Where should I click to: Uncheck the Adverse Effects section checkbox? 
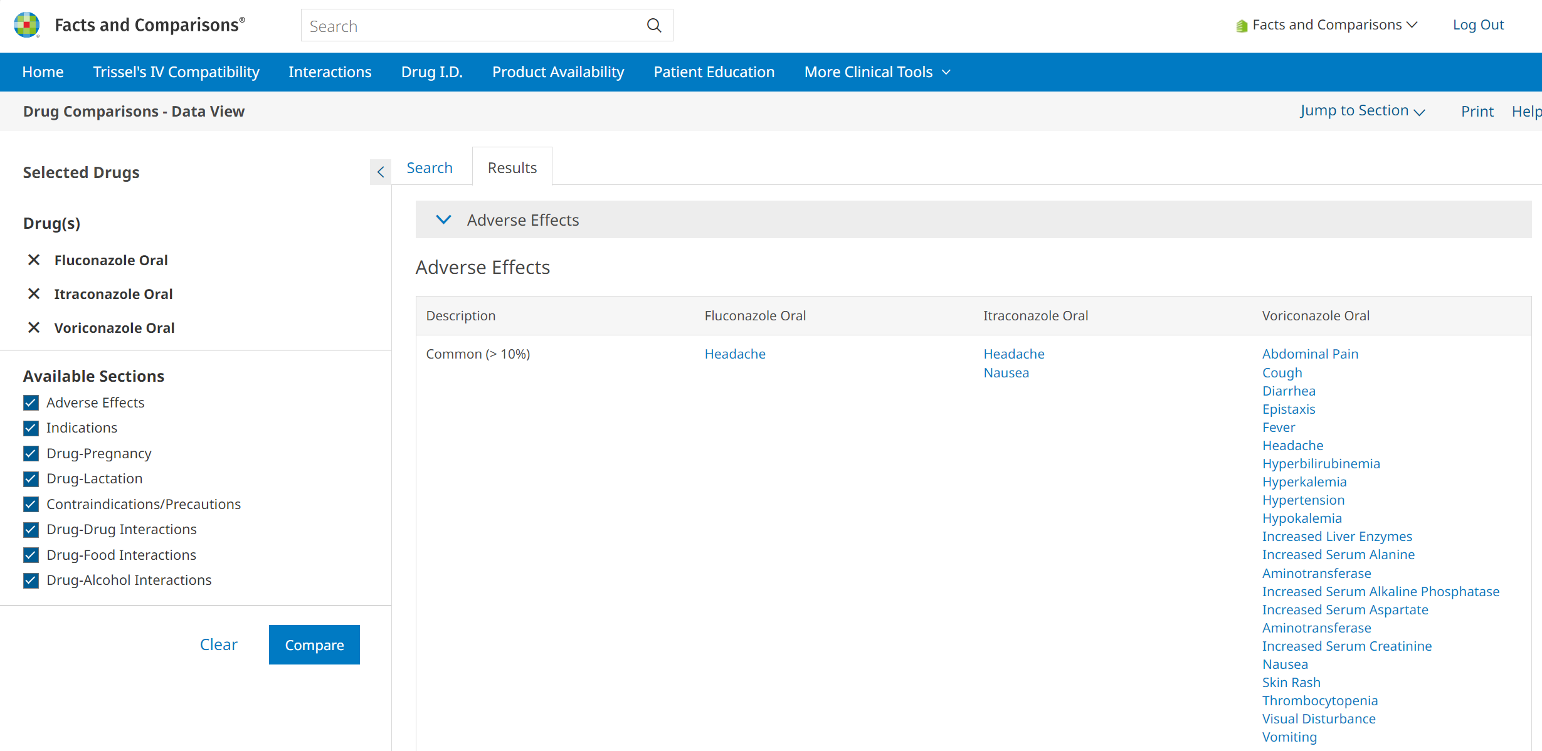(31, 402)
